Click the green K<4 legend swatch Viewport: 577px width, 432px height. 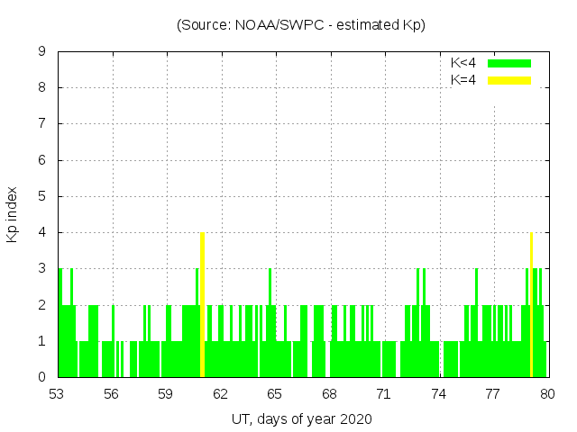pyautogui.click(x=509, y=63)
